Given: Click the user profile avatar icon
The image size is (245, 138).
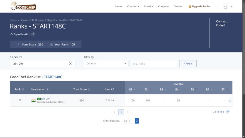Looking at the screenshot, I should pyautogui.click(x=225, y=6).
